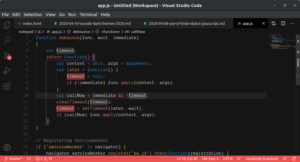Screen dimensions: 300x162
Task: Open the Selection menu
Action: pyautogui.click(x=33, y=15)
